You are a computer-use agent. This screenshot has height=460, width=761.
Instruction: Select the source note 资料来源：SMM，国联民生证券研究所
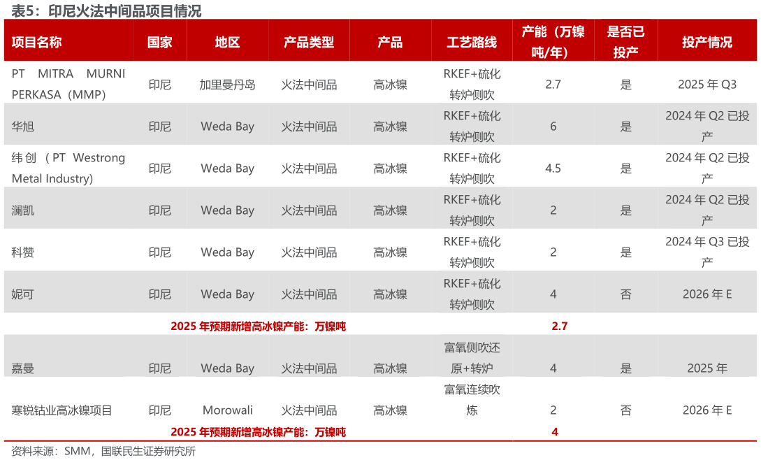coord(103,451)
